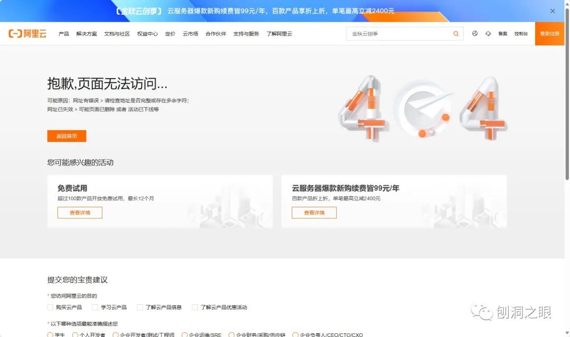Open the 定价 menu

(x=170, y=34)
